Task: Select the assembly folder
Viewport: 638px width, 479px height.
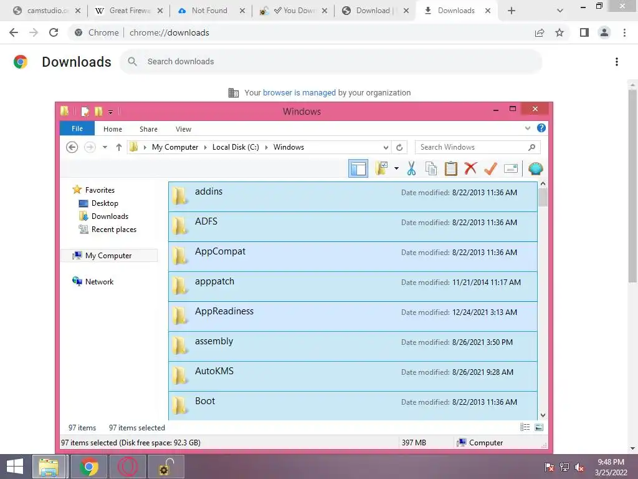Action: pyautogui.click(x=353, y=347)
